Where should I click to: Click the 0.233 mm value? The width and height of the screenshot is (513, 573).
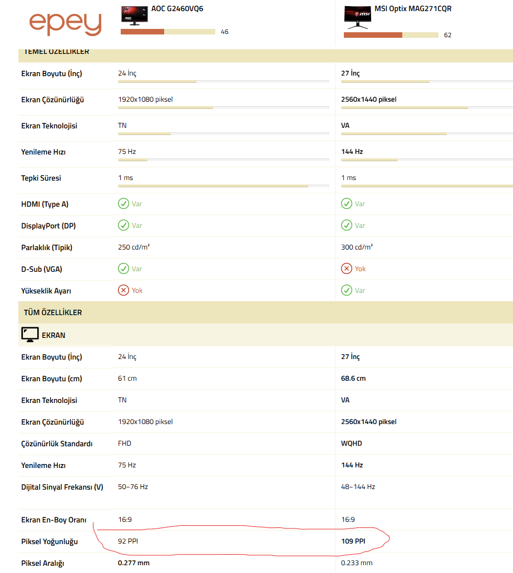357,563
